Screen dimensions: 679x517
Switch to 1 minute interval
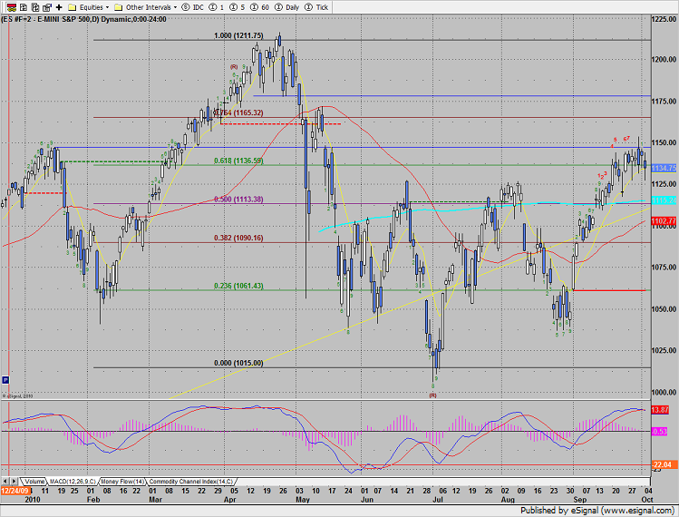216,7
